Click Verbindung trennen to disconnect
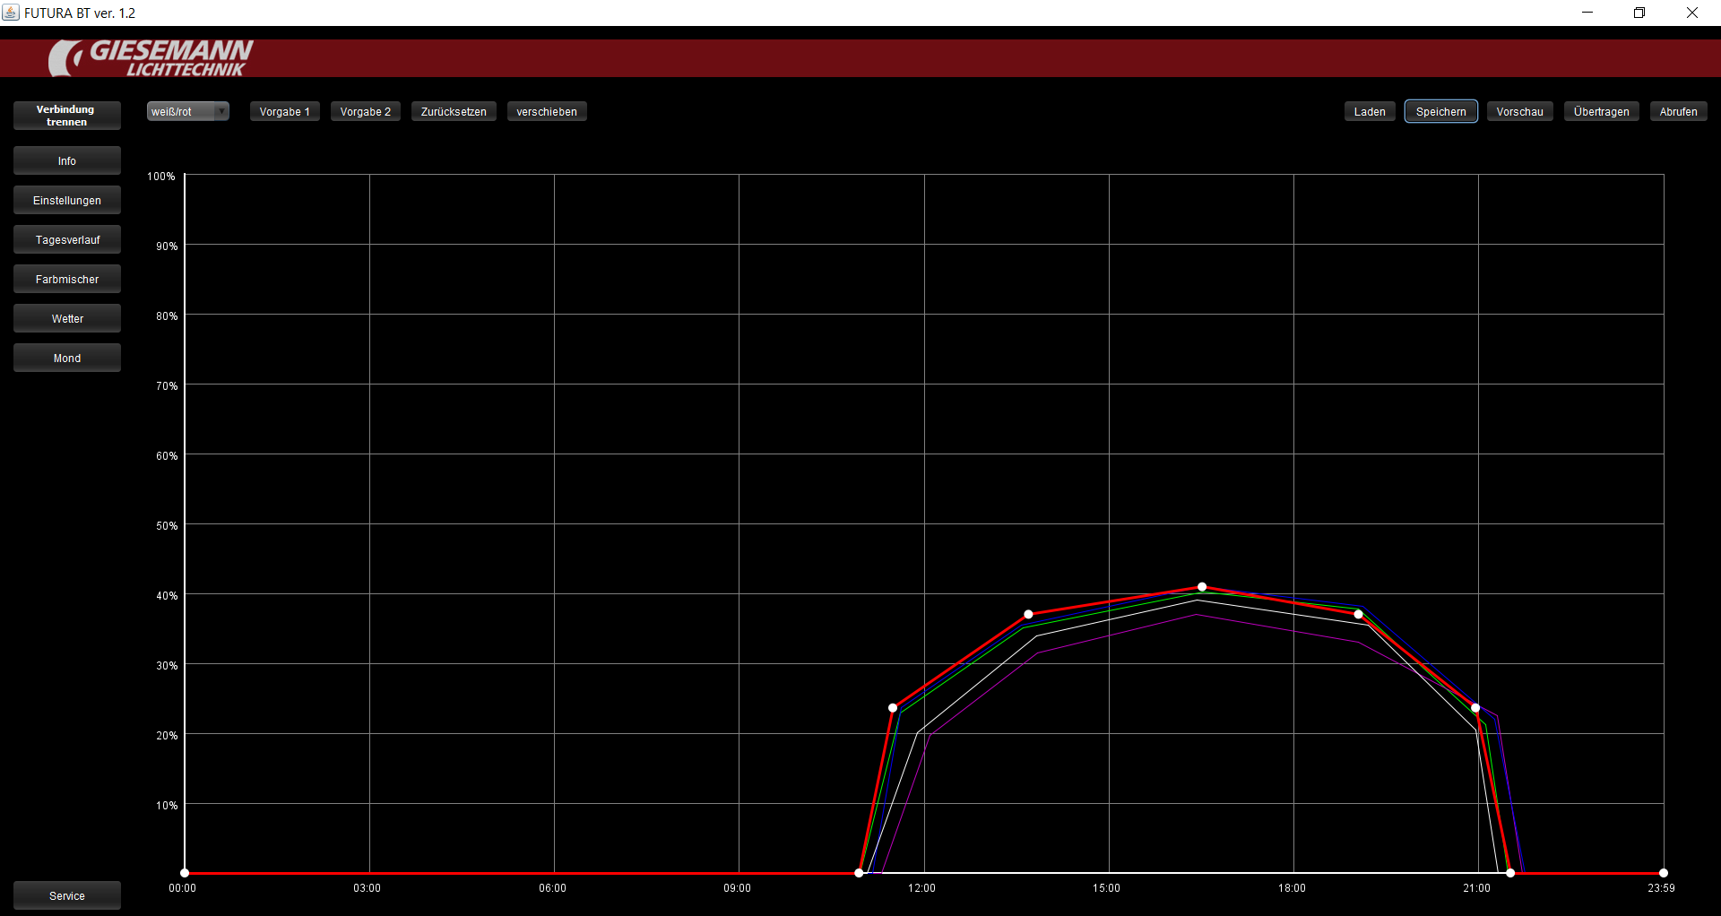Screen dimensions: 1721x916 pos(66,116)
